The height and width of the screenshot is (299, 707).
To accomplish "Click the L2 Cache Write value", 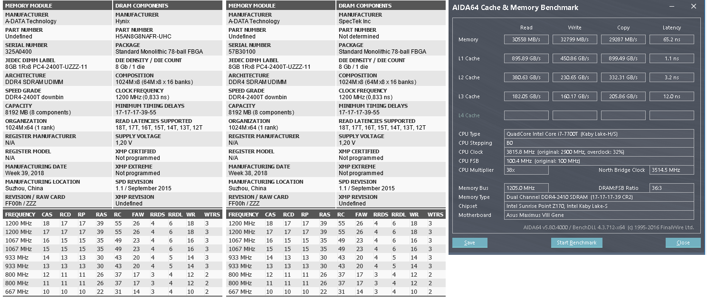I will pos(574,77).
